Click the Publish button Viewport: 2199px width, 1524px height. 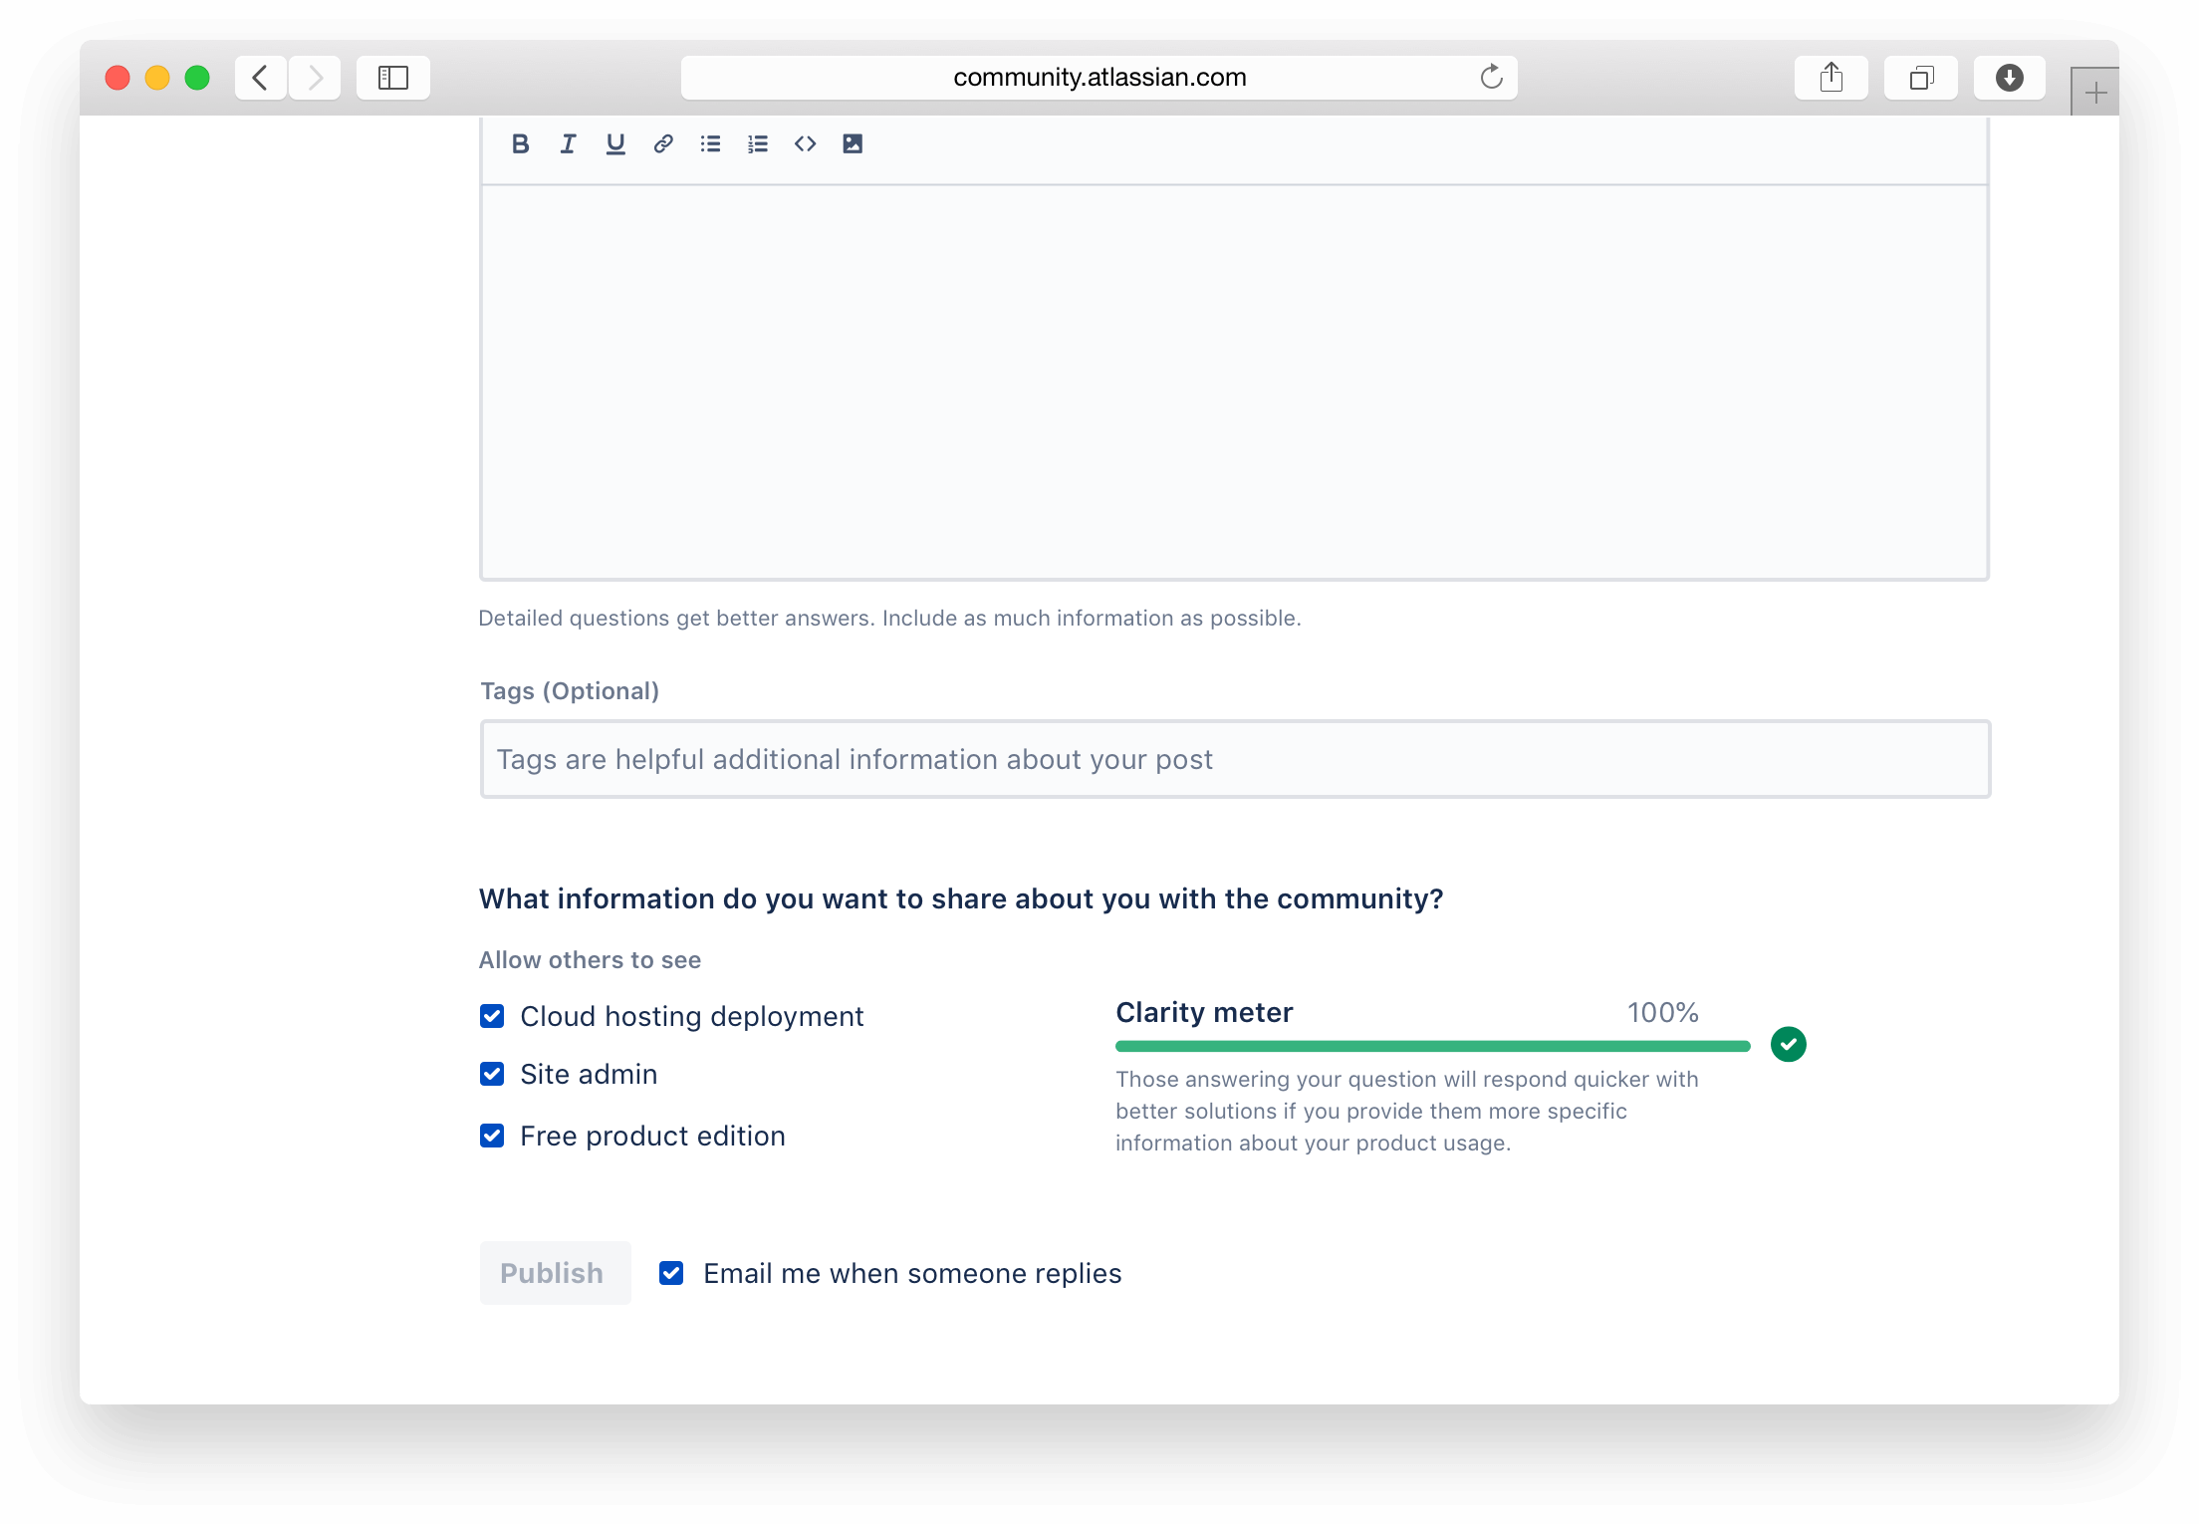[x=555, y=1273]
